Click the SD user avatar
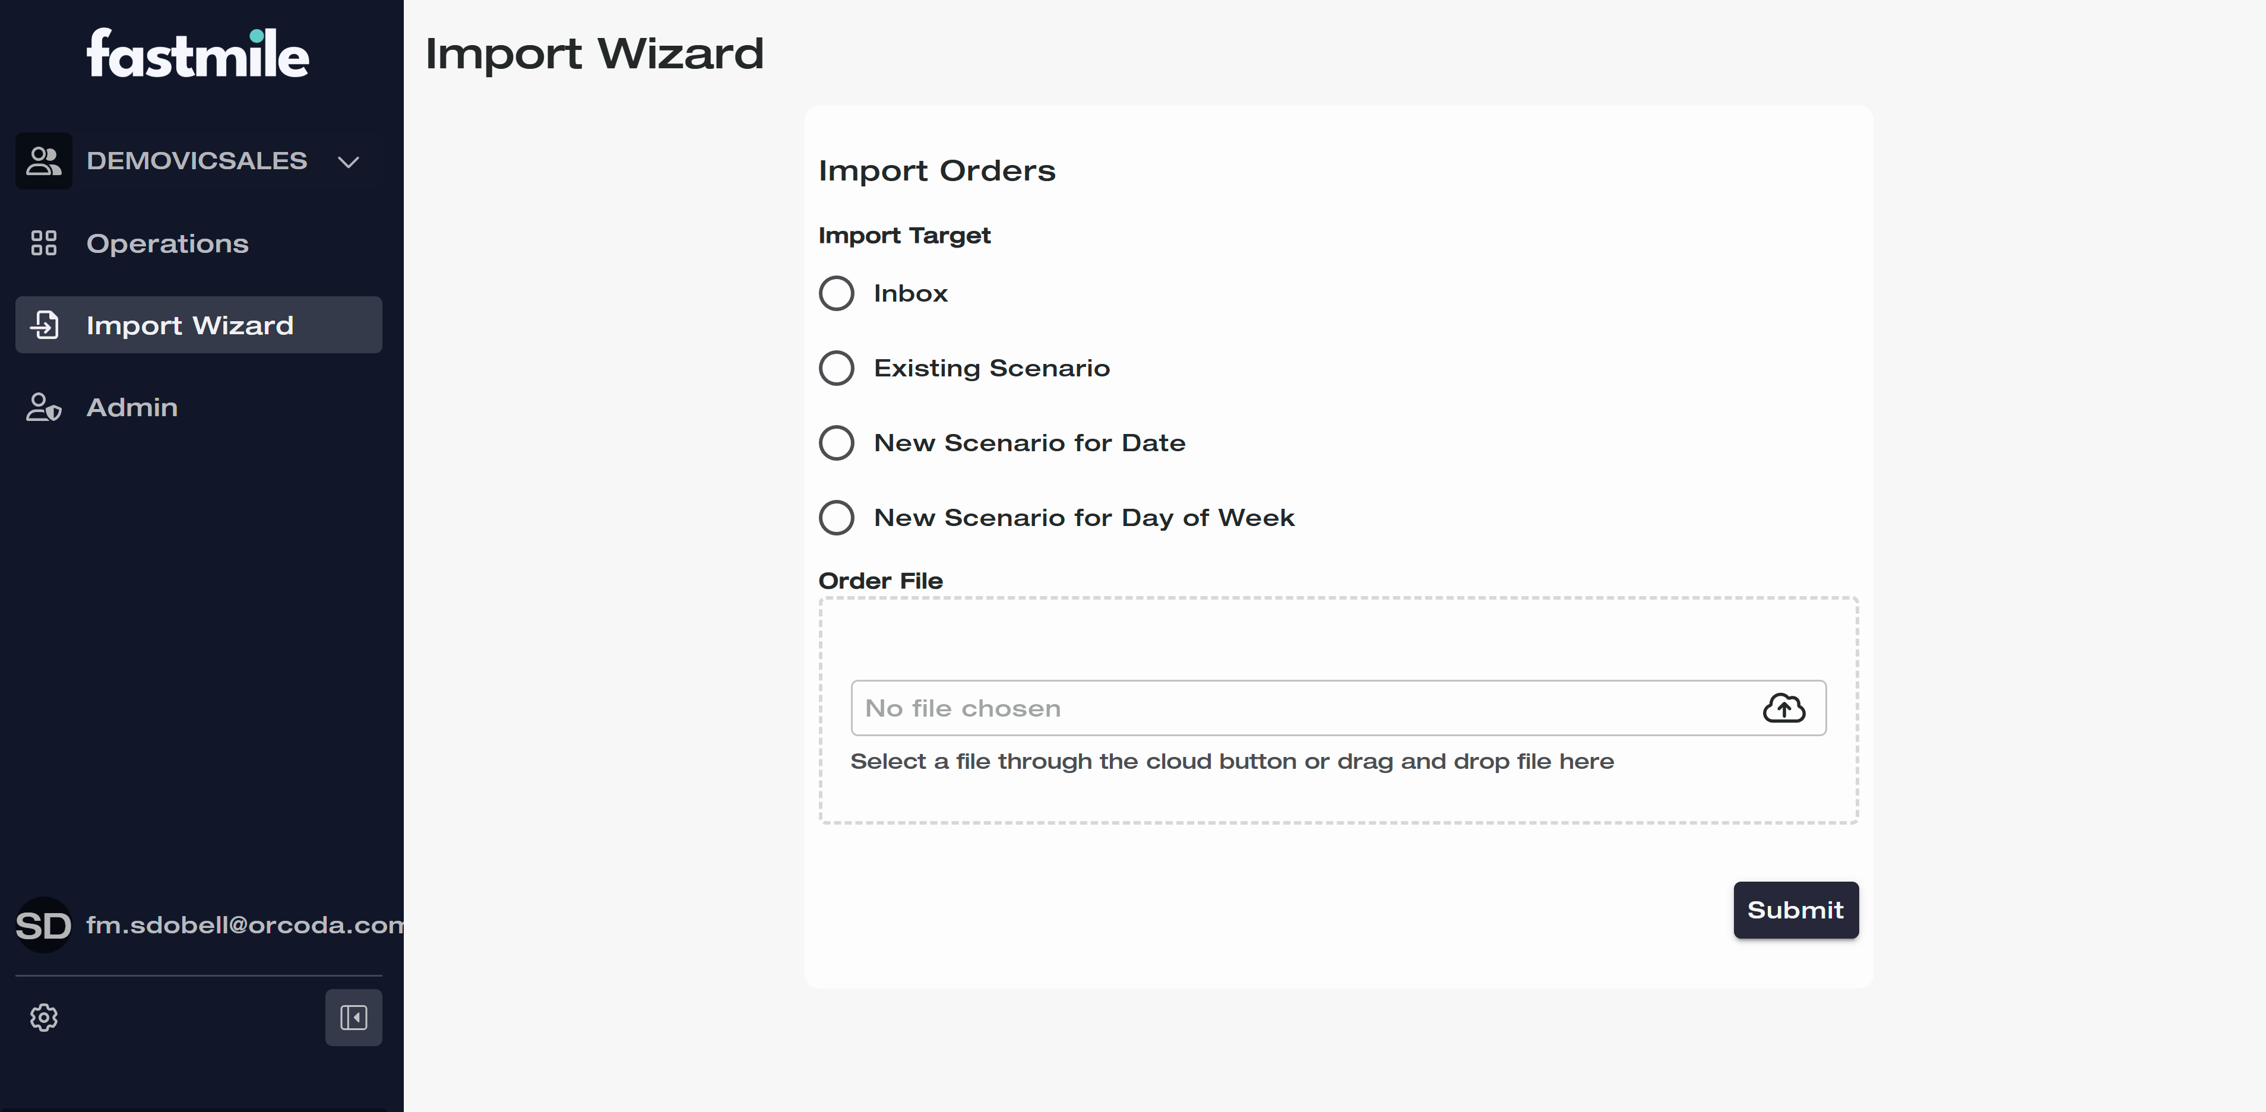 coord(43,924)
